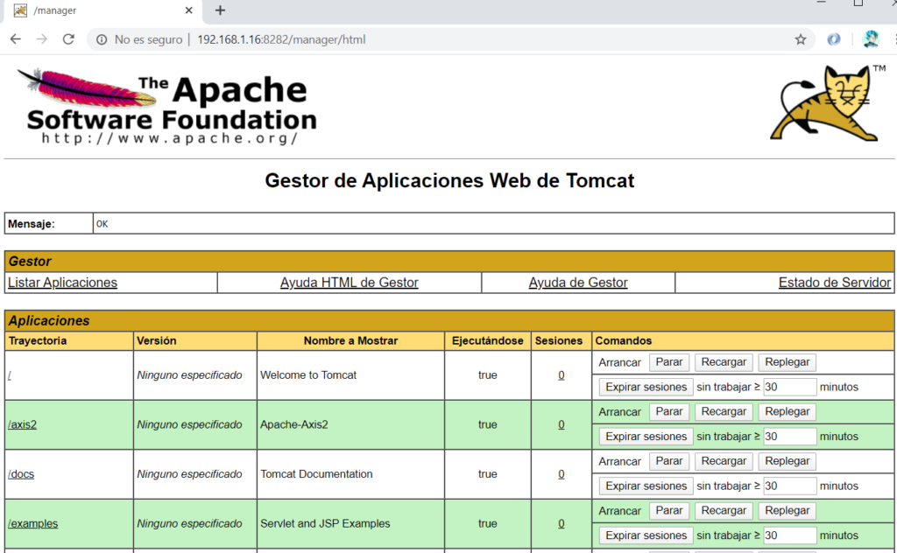Viewport: 897px width, 553px height.
Task: Click the Nombre a Mostrar column header
Action: click(350, 340)
